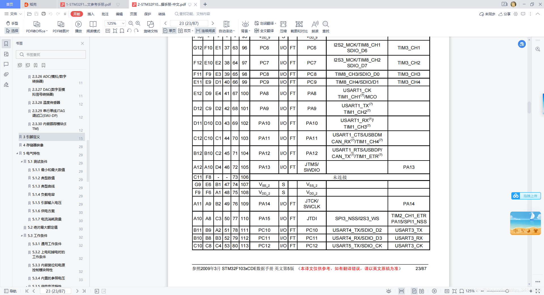Collapse the 5.1 测试条件 bookmark
This screenshot has height=295, width=544.
[22, 162]
